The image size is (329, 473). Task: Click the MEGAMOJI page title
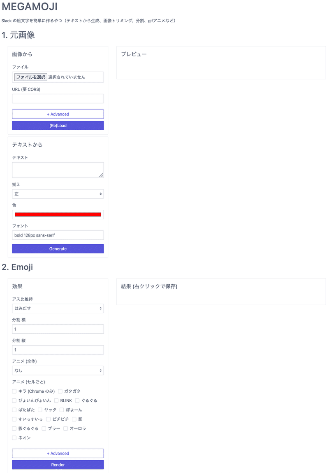[x=30, y=7]
